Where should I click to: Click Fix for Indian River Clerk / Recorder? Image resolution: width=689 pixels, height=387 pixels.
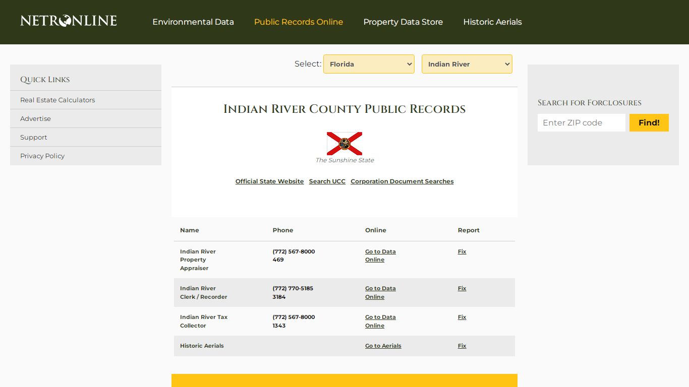pyautogui.click(x=462, y=288)
